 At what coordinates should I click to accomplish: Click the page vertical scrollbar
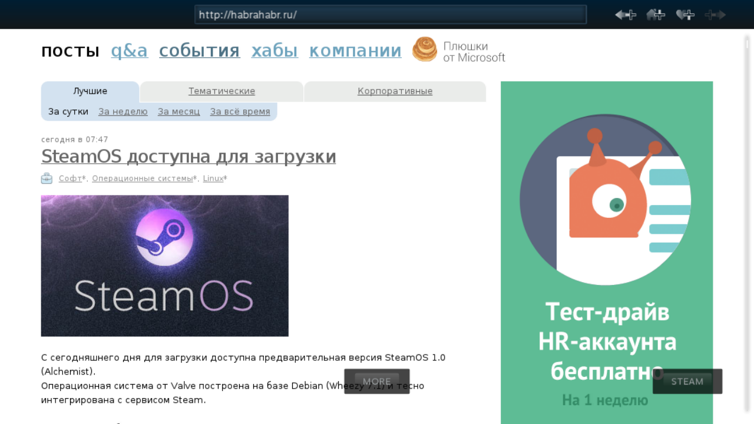pyautogui.click(x=747, y=224)
